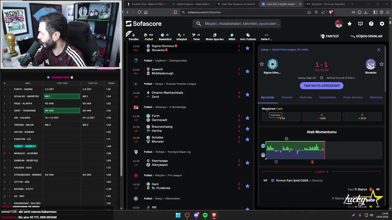Open the TV schedule icon

click(x=360, y=24)
